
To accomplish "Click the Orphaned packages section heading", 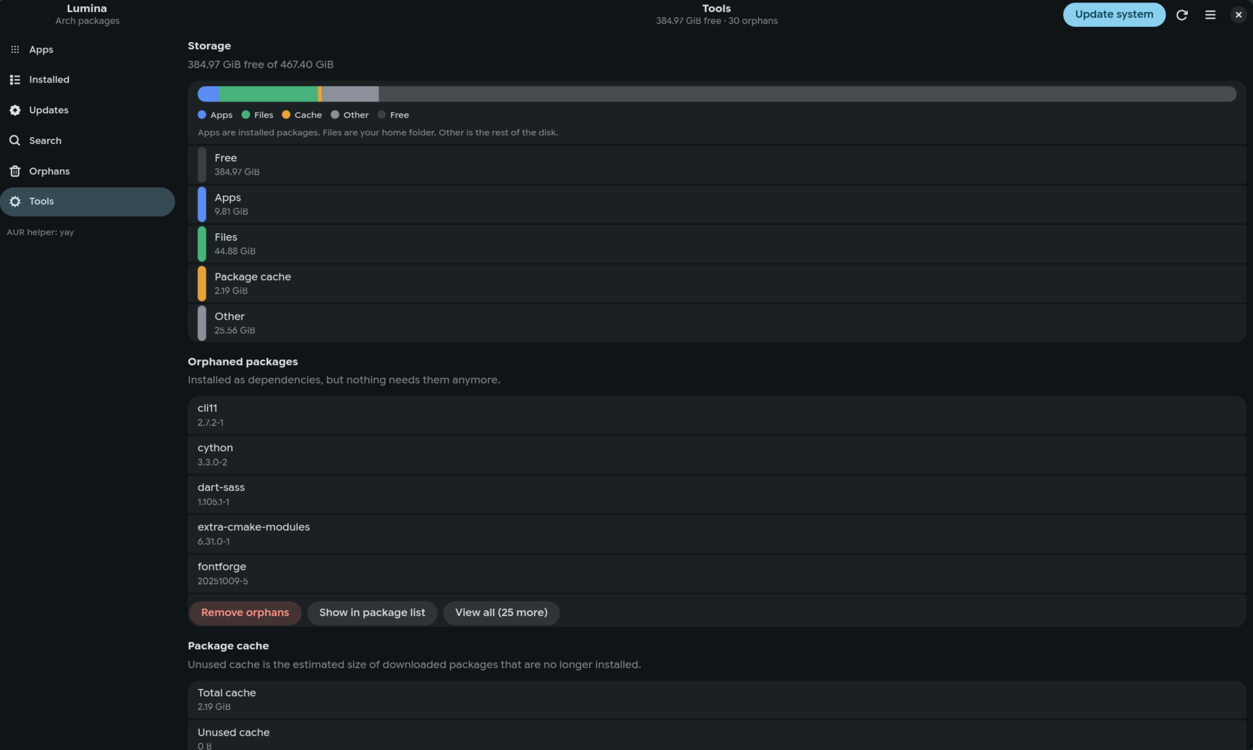I will pos(243,362).
